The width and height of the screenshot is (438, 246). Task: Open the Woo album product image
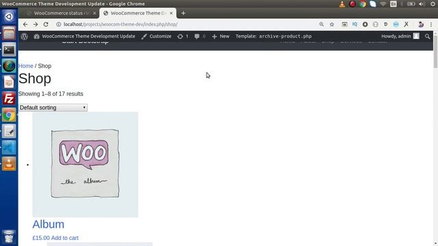tap(85, 165)
